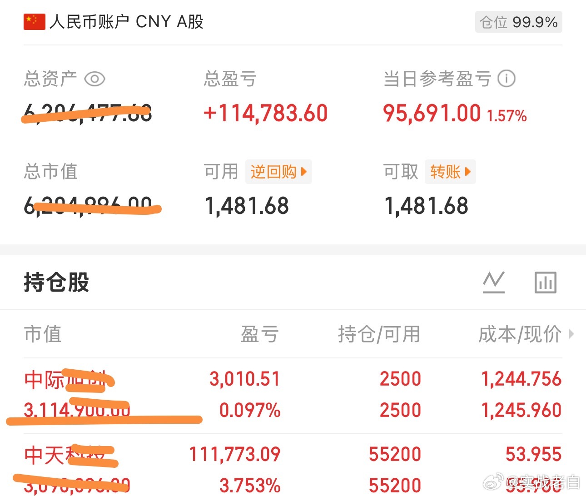
Task: Sort holdings by 市值 column header
Action: click(x=43, y=334)
